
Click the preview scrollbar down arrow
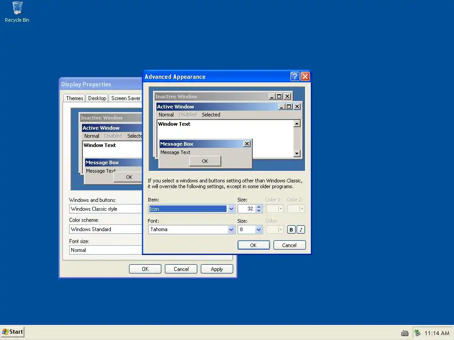pyautogui.click(x=297, y=154)
